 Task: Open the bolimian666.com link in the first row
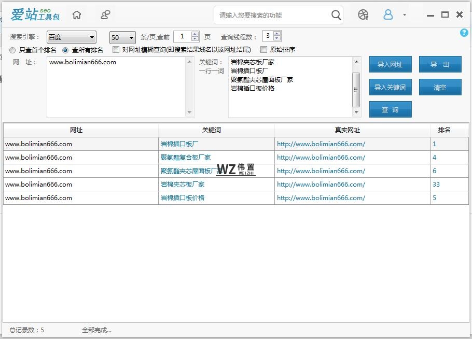tap(321, 144)
